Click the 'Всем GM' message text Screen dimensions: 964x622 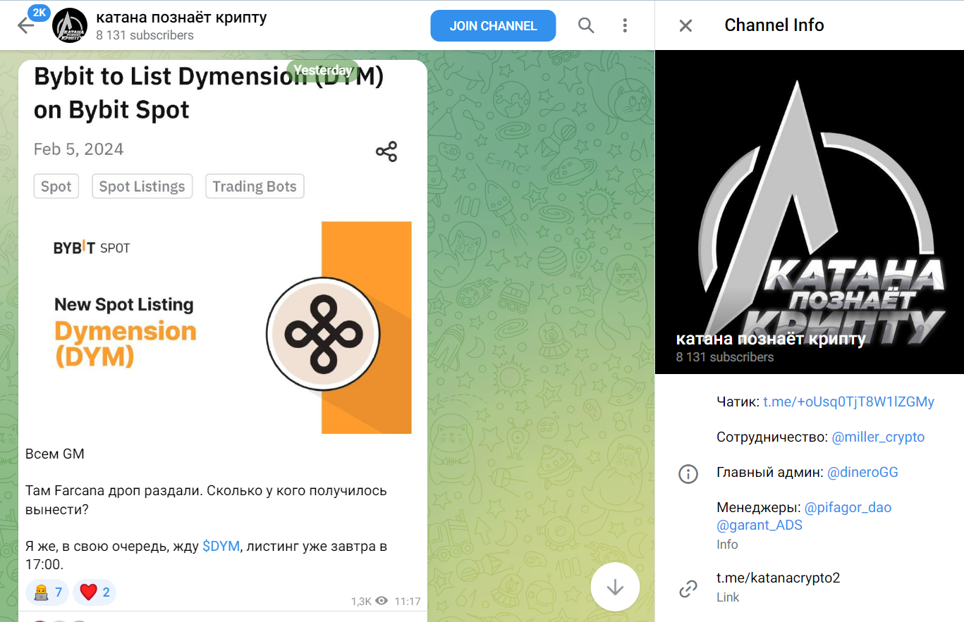[x=55, y=454]
